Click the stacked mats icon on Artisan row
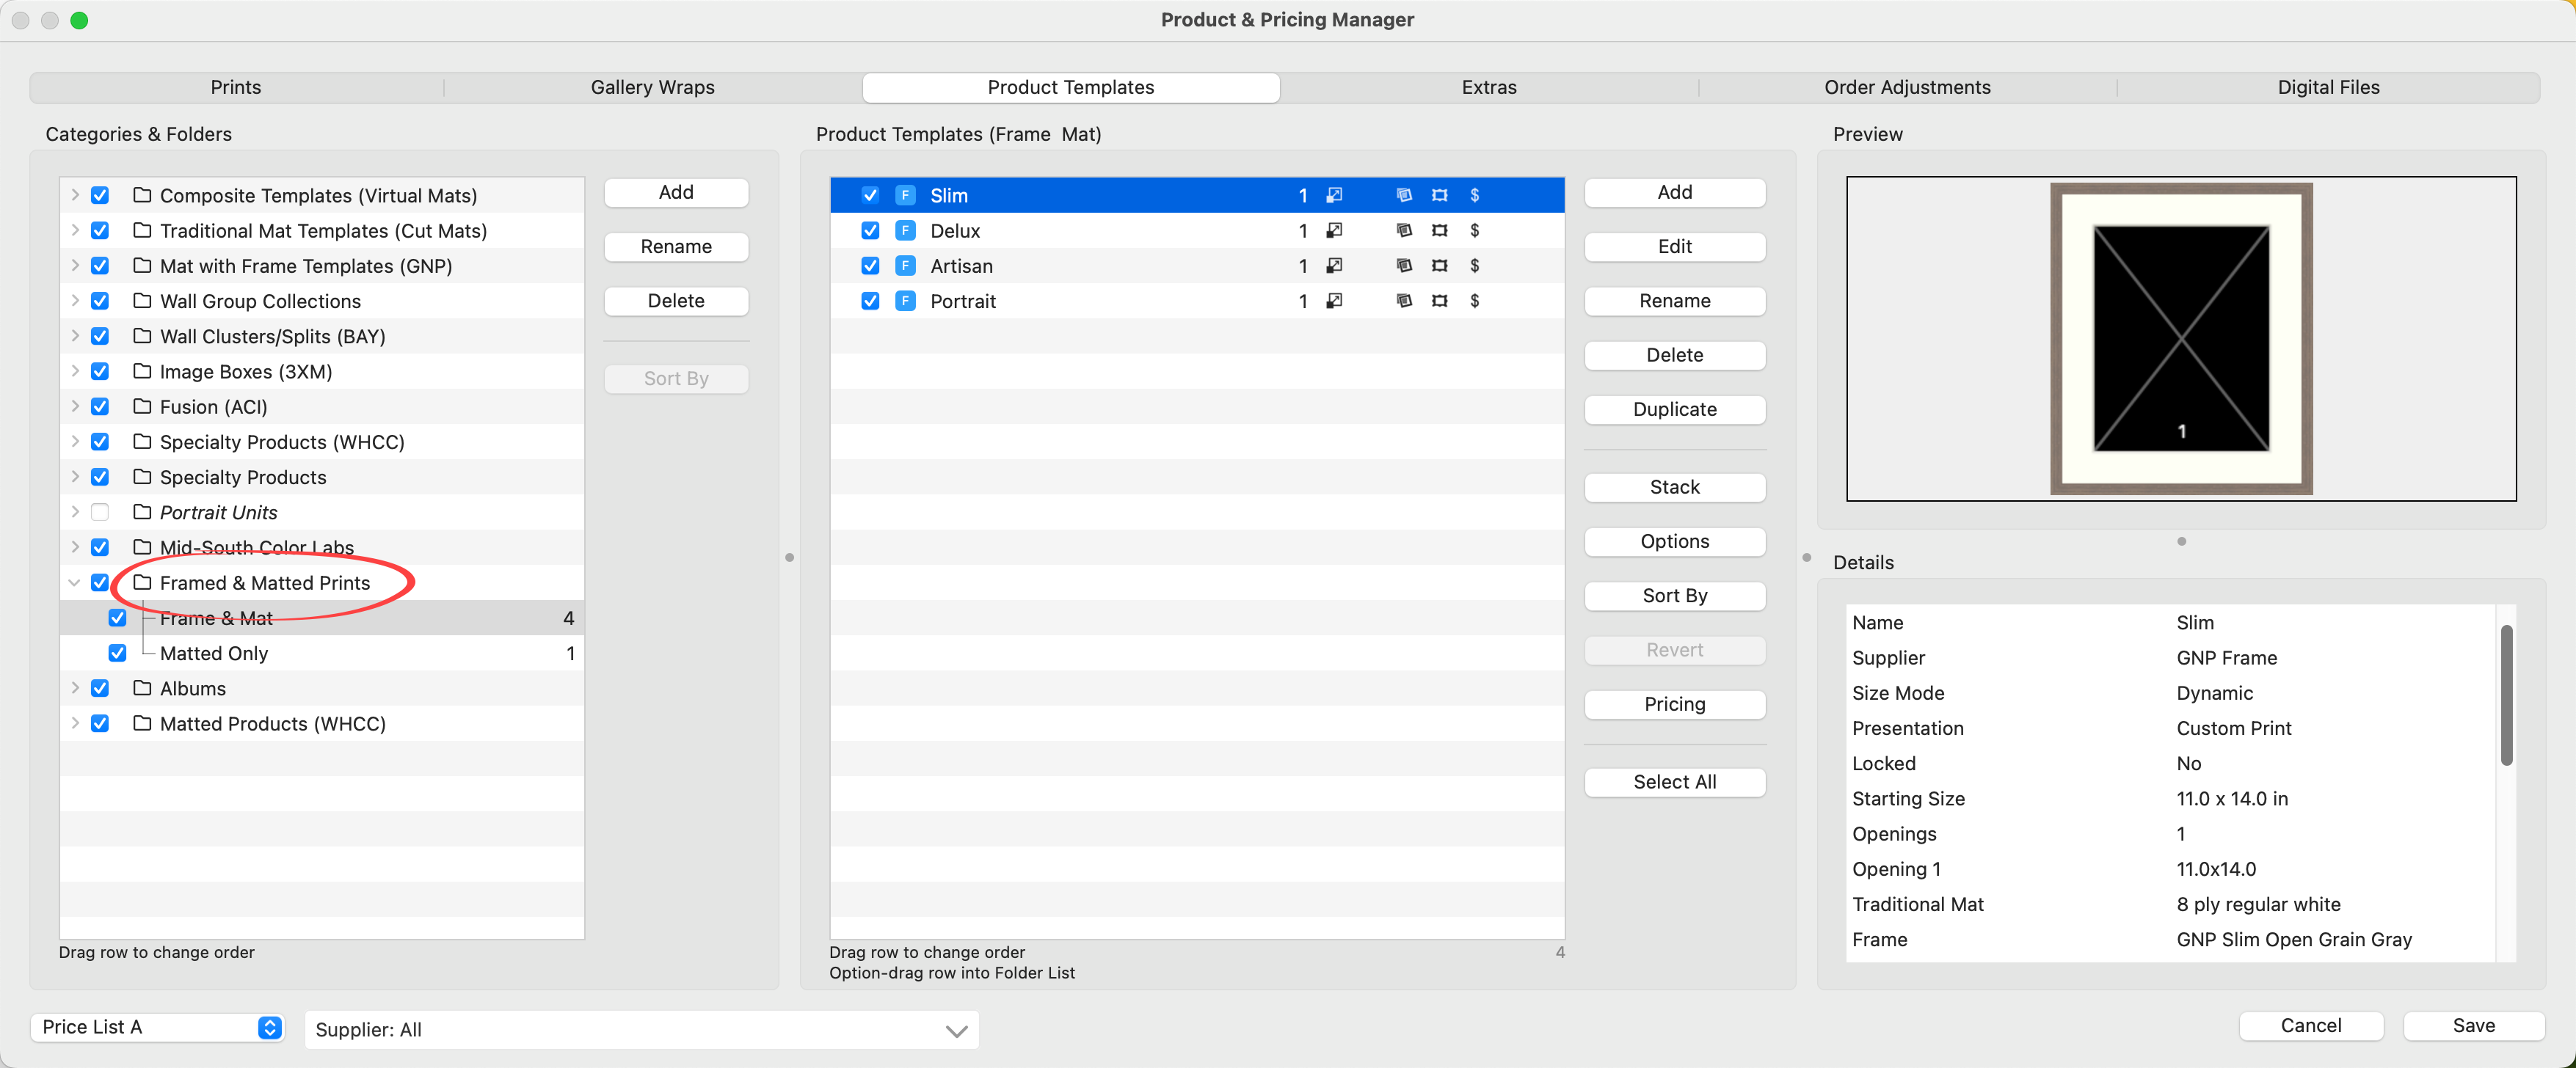This screenshot has height=1068, width=2576. [x=1404, y=266]
